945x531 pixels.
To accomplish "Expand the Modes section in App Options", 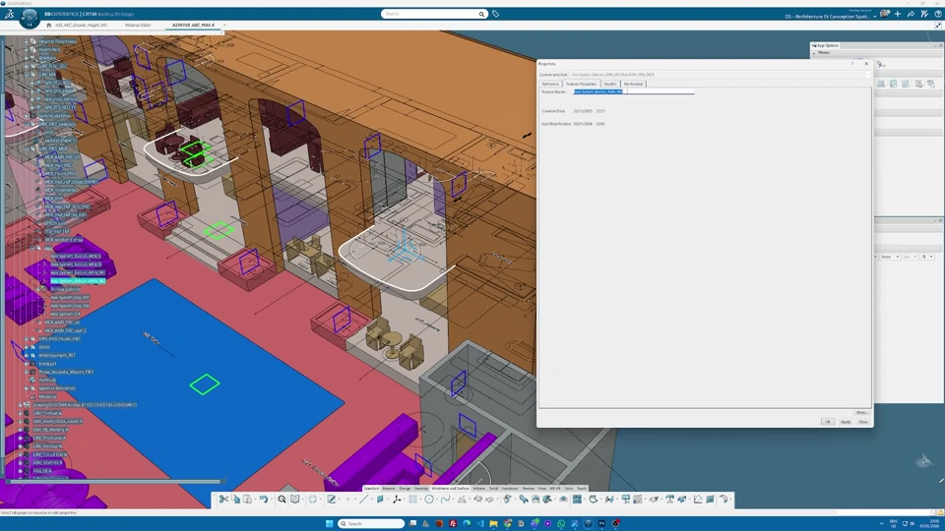I will (x=815, y=53).
